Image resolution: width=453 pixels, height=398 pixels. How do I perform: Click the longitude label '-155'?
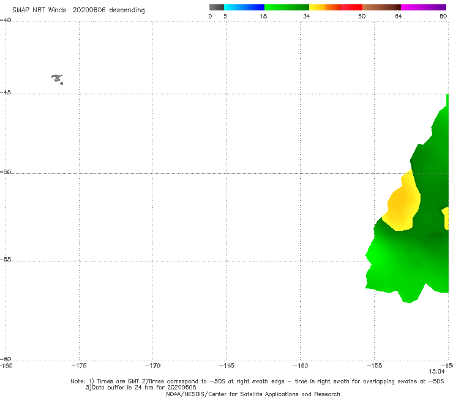tap(375, 366)
